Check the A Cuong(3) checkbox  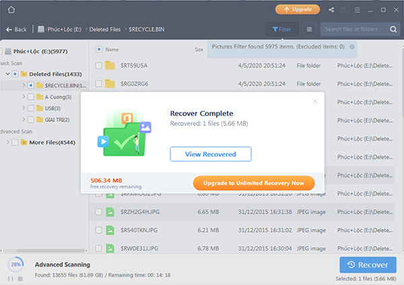tap(31, 97)
